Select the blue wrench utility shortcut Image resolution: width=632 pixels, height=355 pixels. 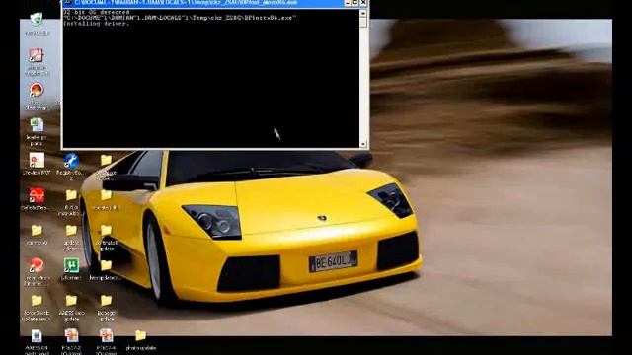tap(71, 160)
